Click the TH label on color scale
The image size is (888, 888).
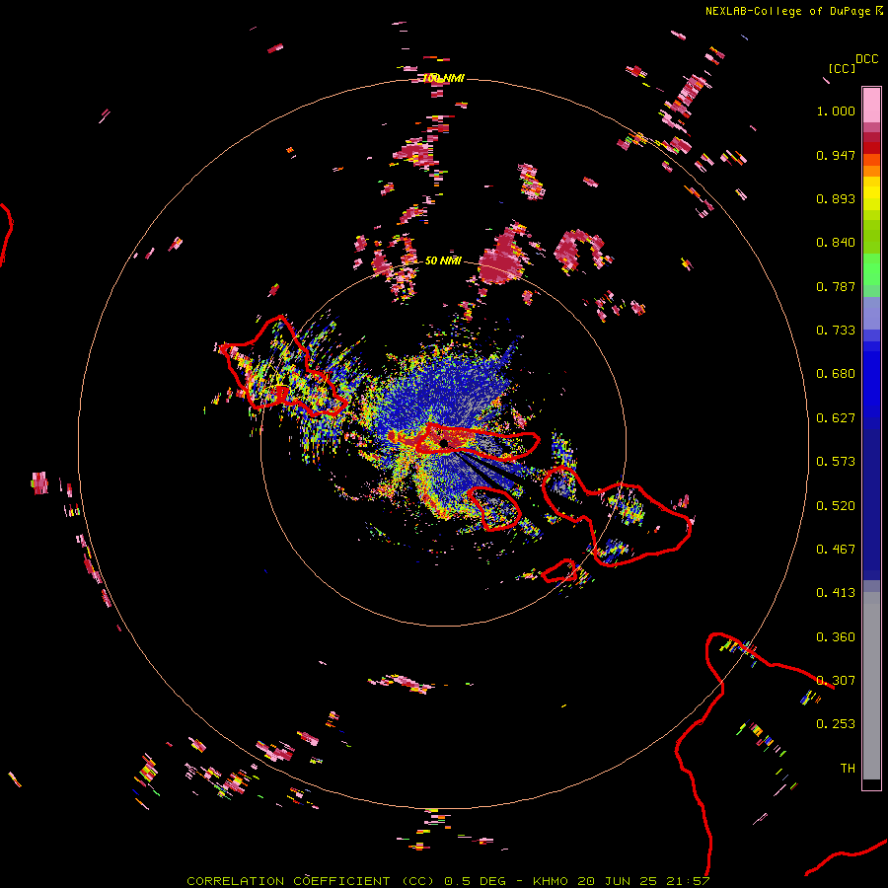(848, 769)
